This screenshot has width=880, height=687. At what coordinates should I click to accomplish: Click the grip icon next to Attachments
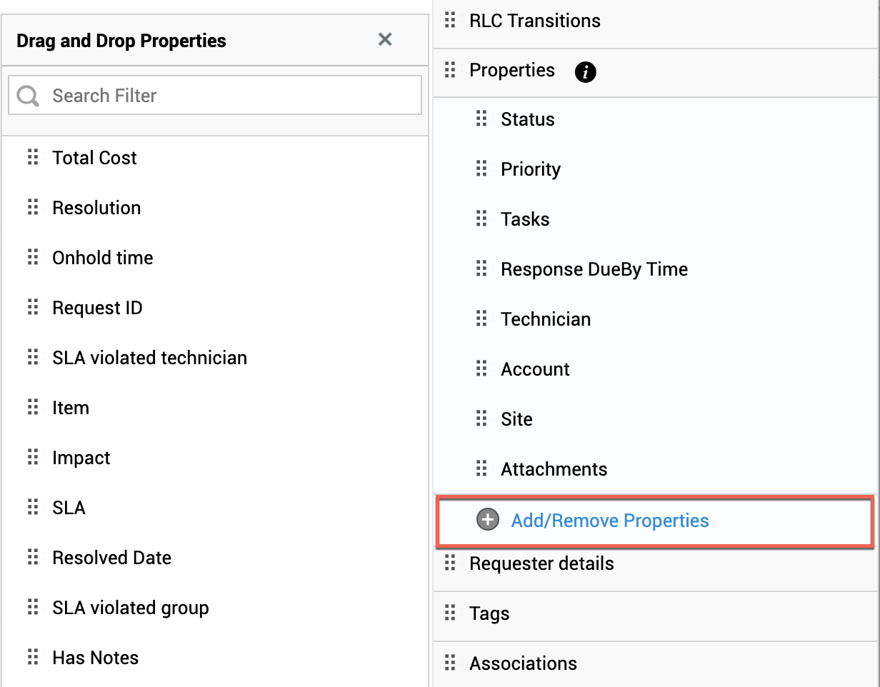pyautogui.click(x=481, y=469)
